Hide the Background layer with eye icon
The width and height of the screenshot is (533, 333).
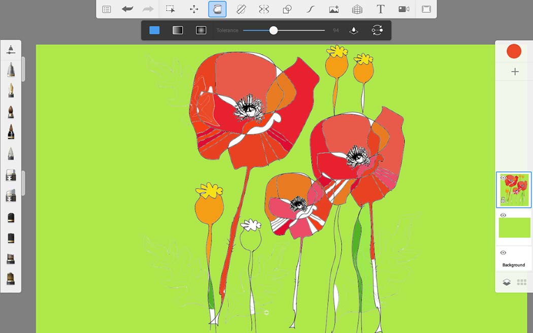point(504,252)
